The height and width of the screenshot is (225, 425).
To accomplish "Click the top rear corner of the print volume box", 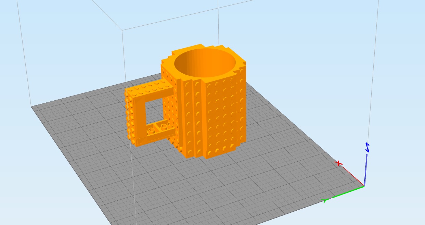I will [x=123, y=30].
